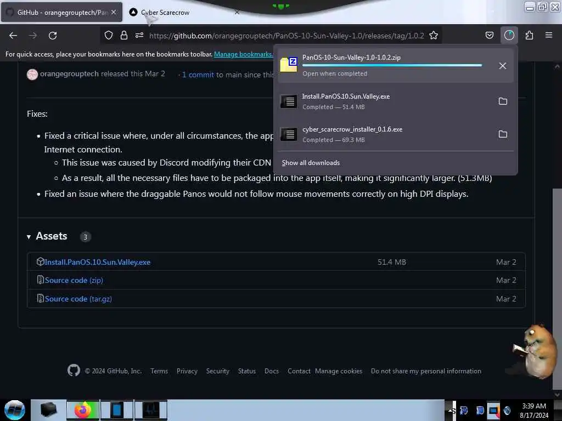This screenshot has height=421, width=562.
Task: Reload the current GitHub page
Action: point(53,36)
